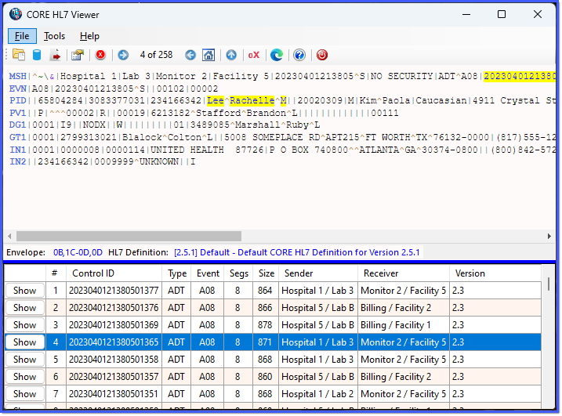The width and height of the screenshot is (562, 416).
Task: Click the home icon in the toolbar
Action: pyautogui.click(x=208, y=55)
